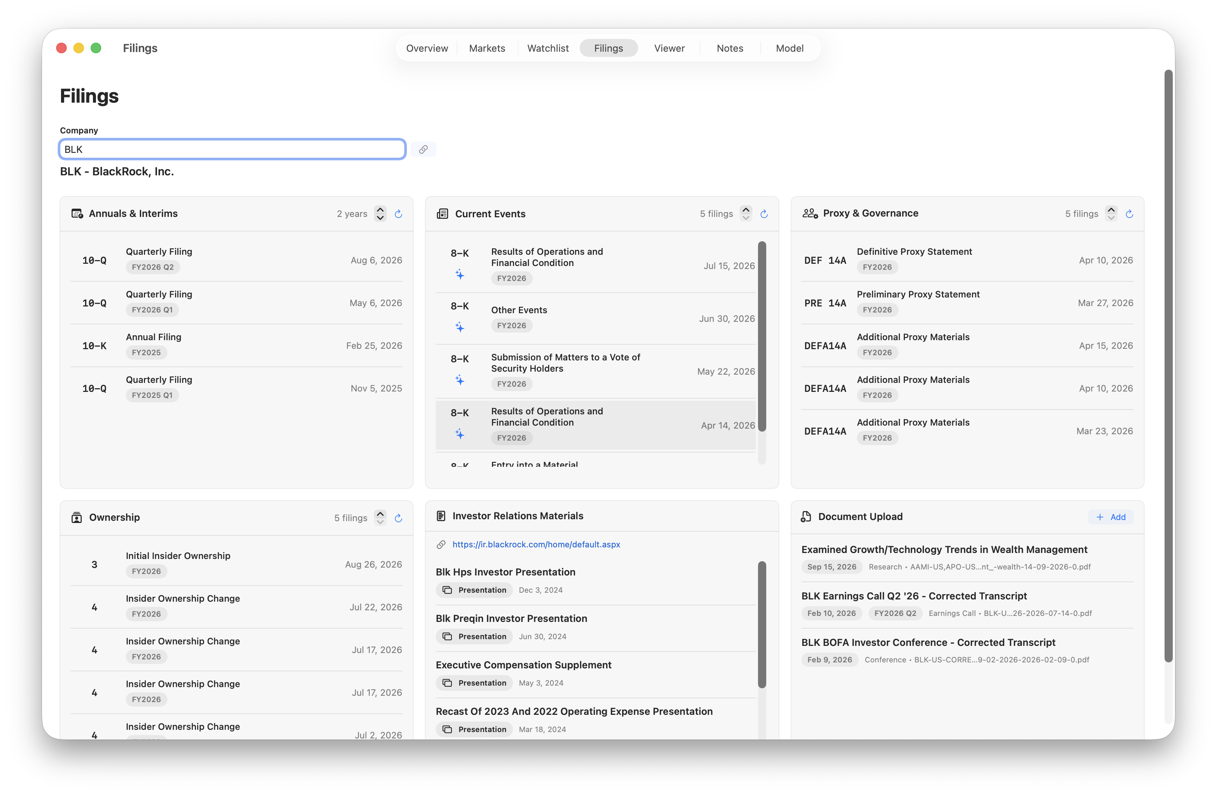Adjust Current Events 5 filings stepper
The height and width of the screenshot is (795, 1217).
pos(746,214)
